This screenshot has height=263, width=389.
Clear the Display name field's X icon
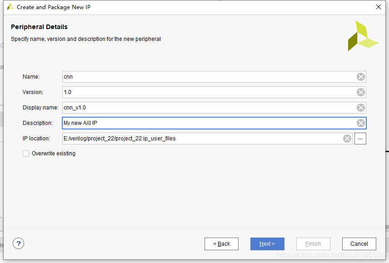[x=361, y=108]
